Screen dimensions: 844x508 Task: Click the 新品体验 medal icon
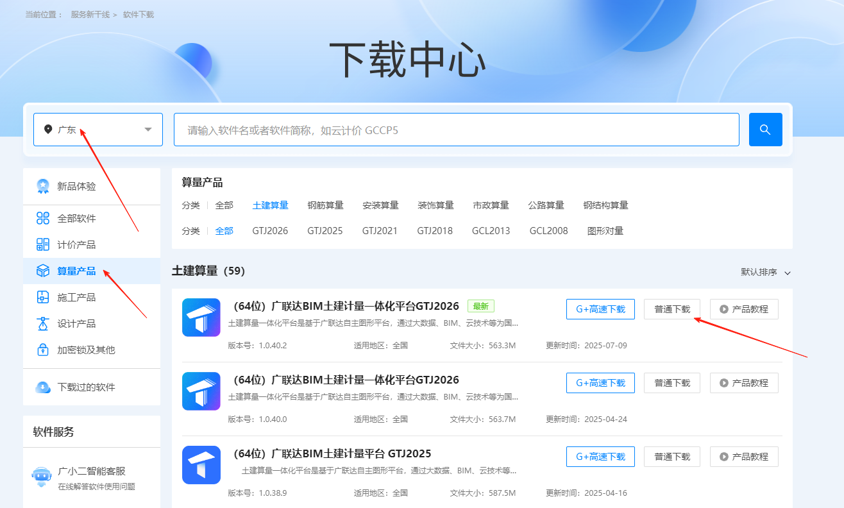[43, 187]
